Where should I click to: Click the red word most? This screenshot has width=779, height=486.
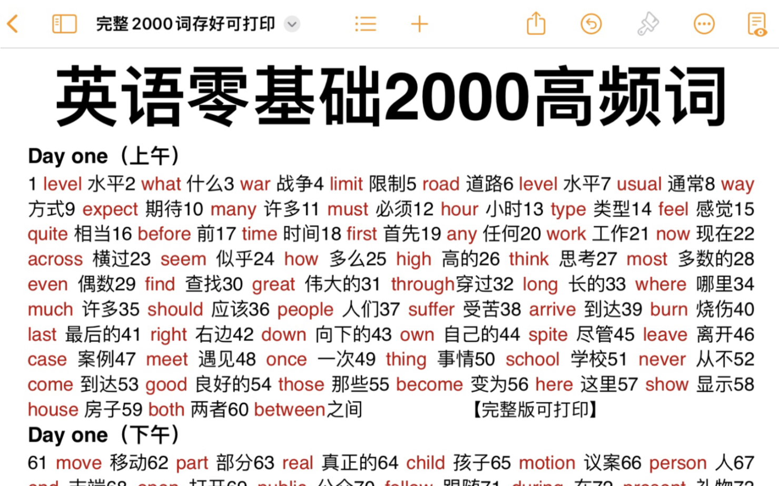[x=647, y=259]
